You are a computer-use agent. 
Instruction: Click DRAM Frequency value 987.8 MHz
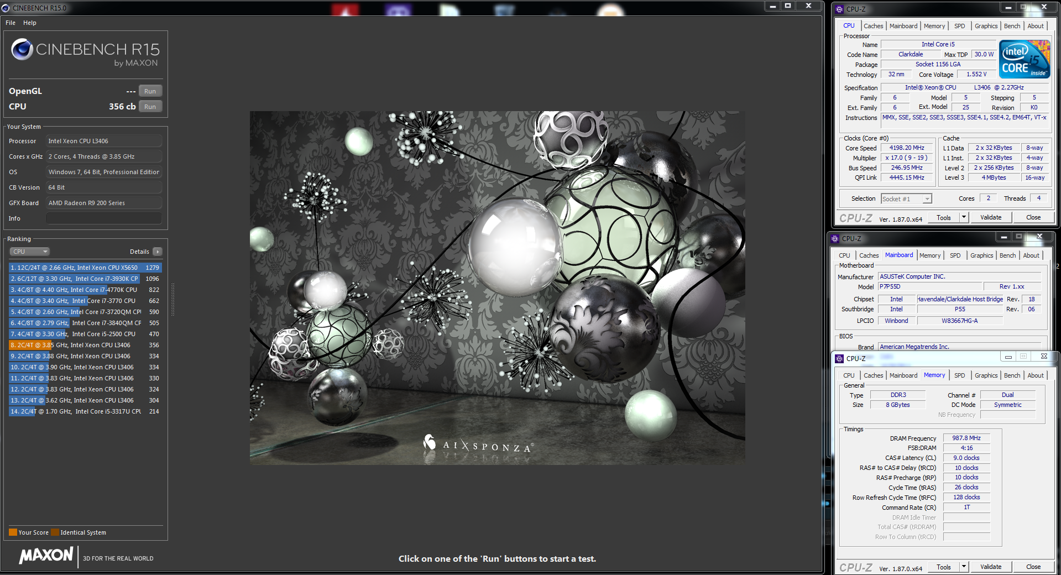pos(966,438)
